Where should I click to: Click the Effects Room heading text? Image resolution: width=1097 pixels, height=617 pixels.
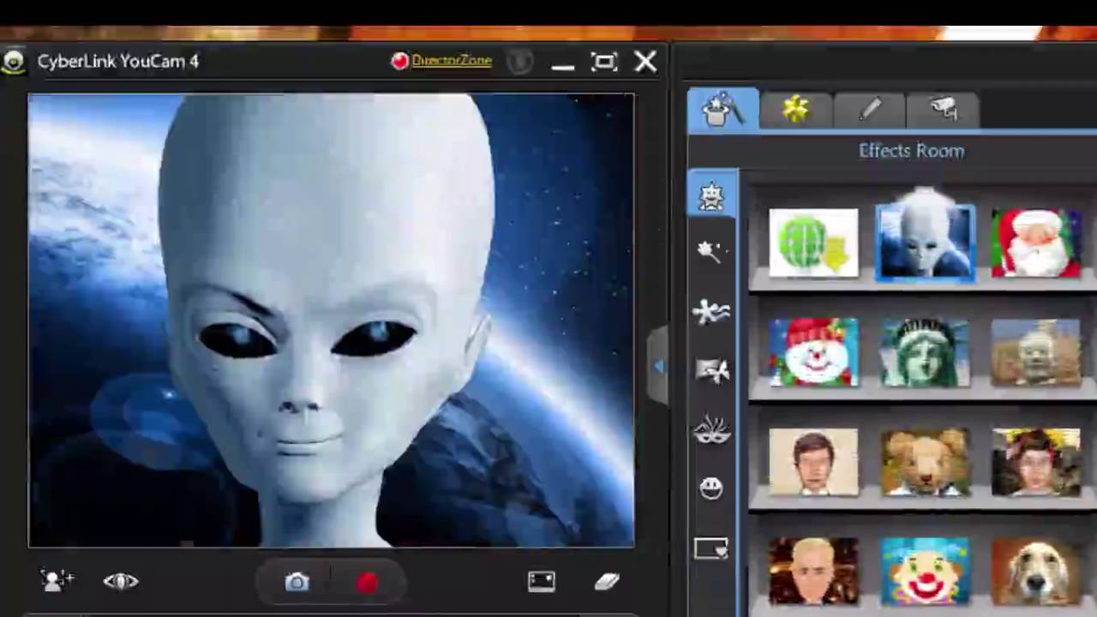911,151
